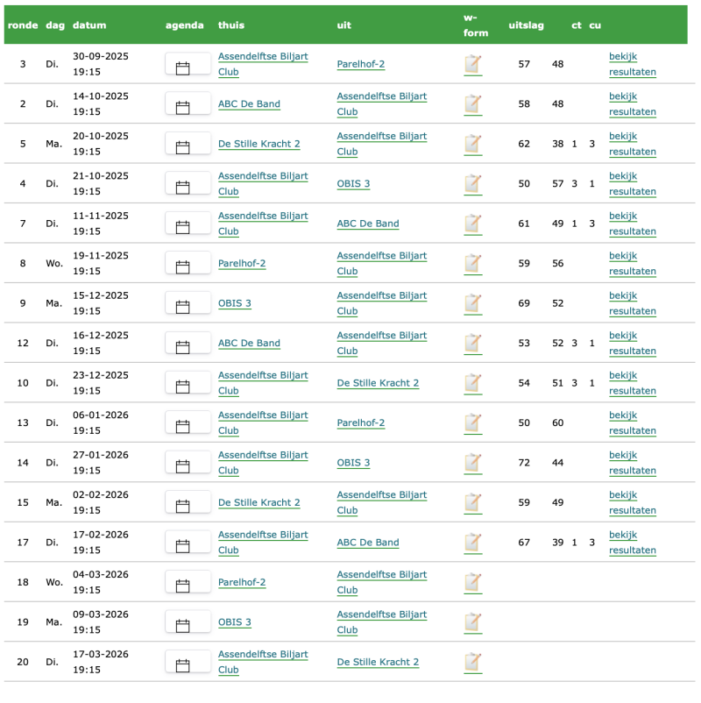701x703 pixels.
Task: Open Parelhof-2 link in the 30-09-2025 match
Action: (x=360, y=64)
